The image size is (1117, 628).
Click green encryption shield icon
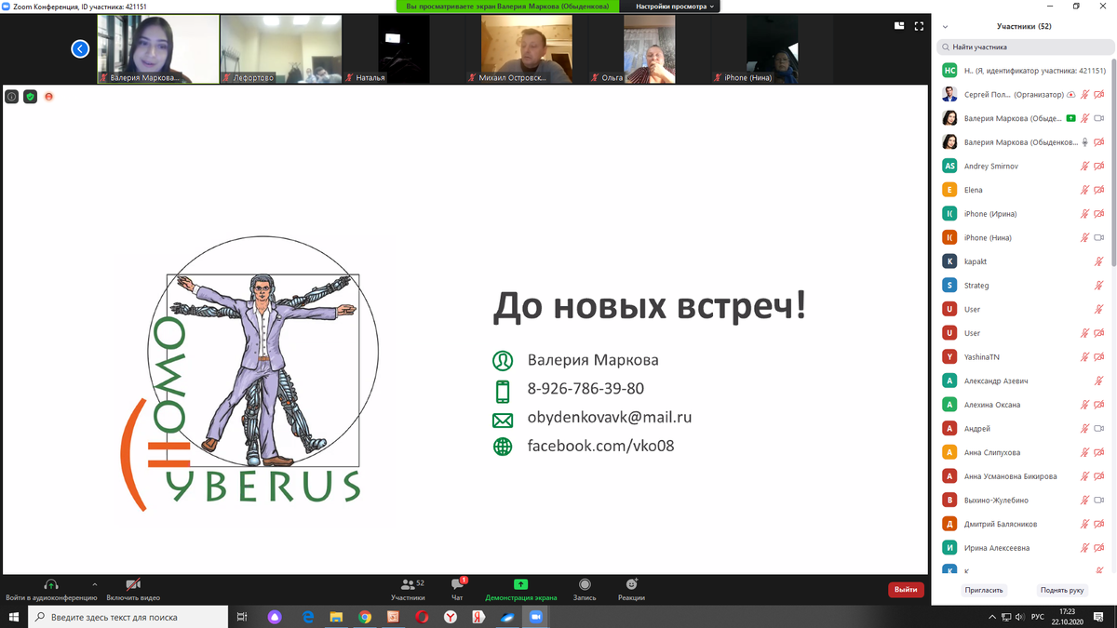[x=30, y=96]
